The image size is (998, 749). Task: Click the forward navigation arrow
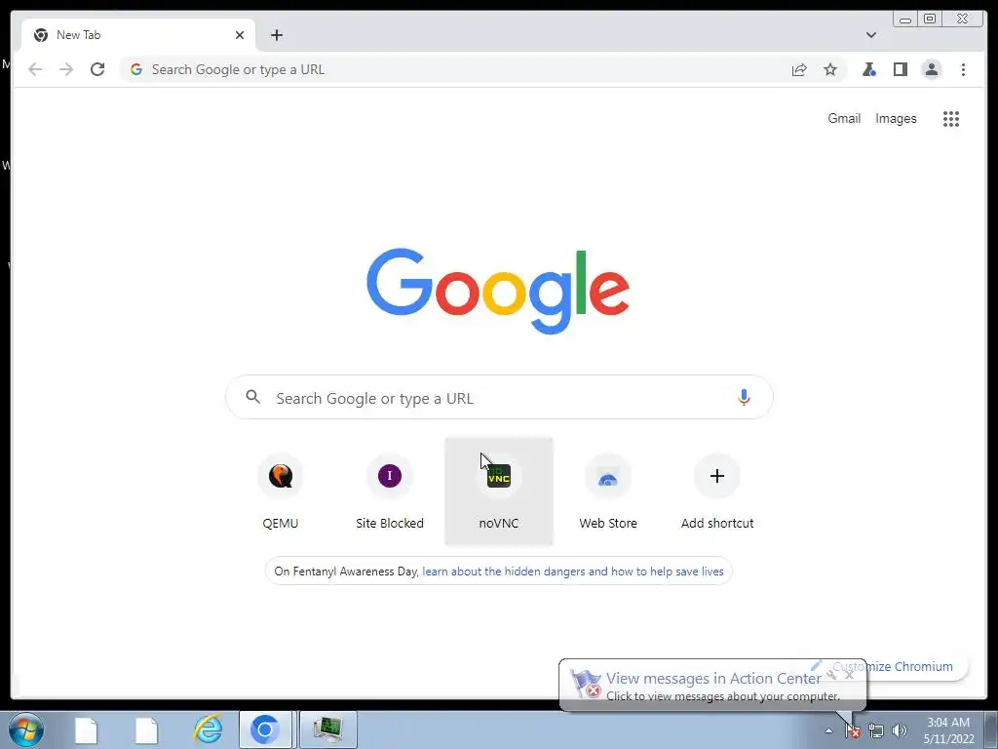(66, 69)
